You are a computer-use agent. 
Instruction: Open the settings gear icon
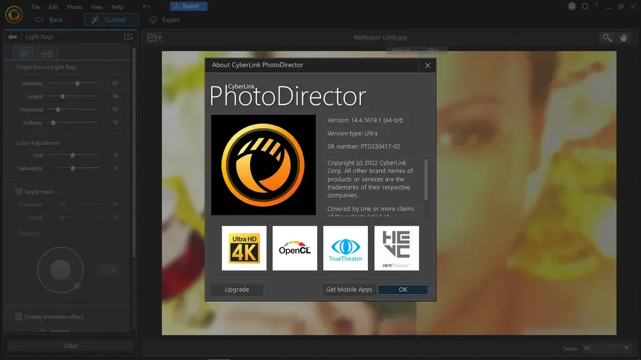pyautogui.click(x=585, y=6)
